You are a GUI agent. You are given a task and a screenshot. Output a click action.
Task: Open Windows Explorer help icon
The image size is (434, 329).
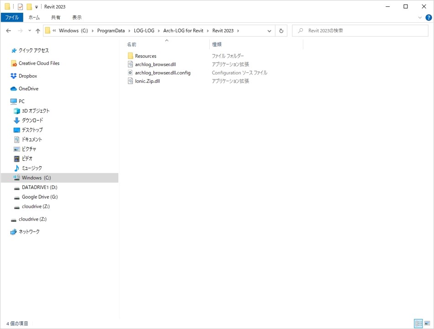click(x=429, y=18)
